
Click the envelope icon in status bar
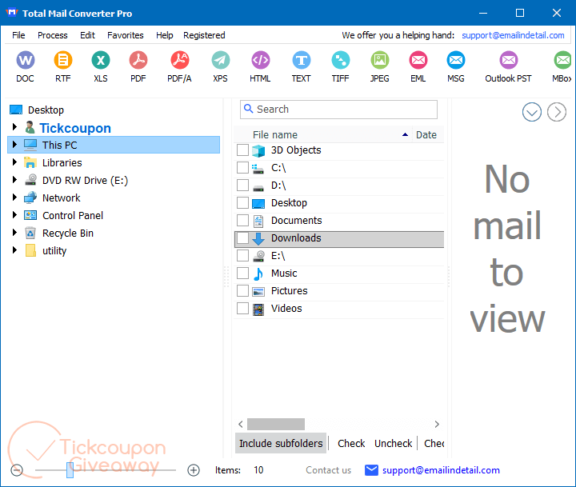(371, 470)
